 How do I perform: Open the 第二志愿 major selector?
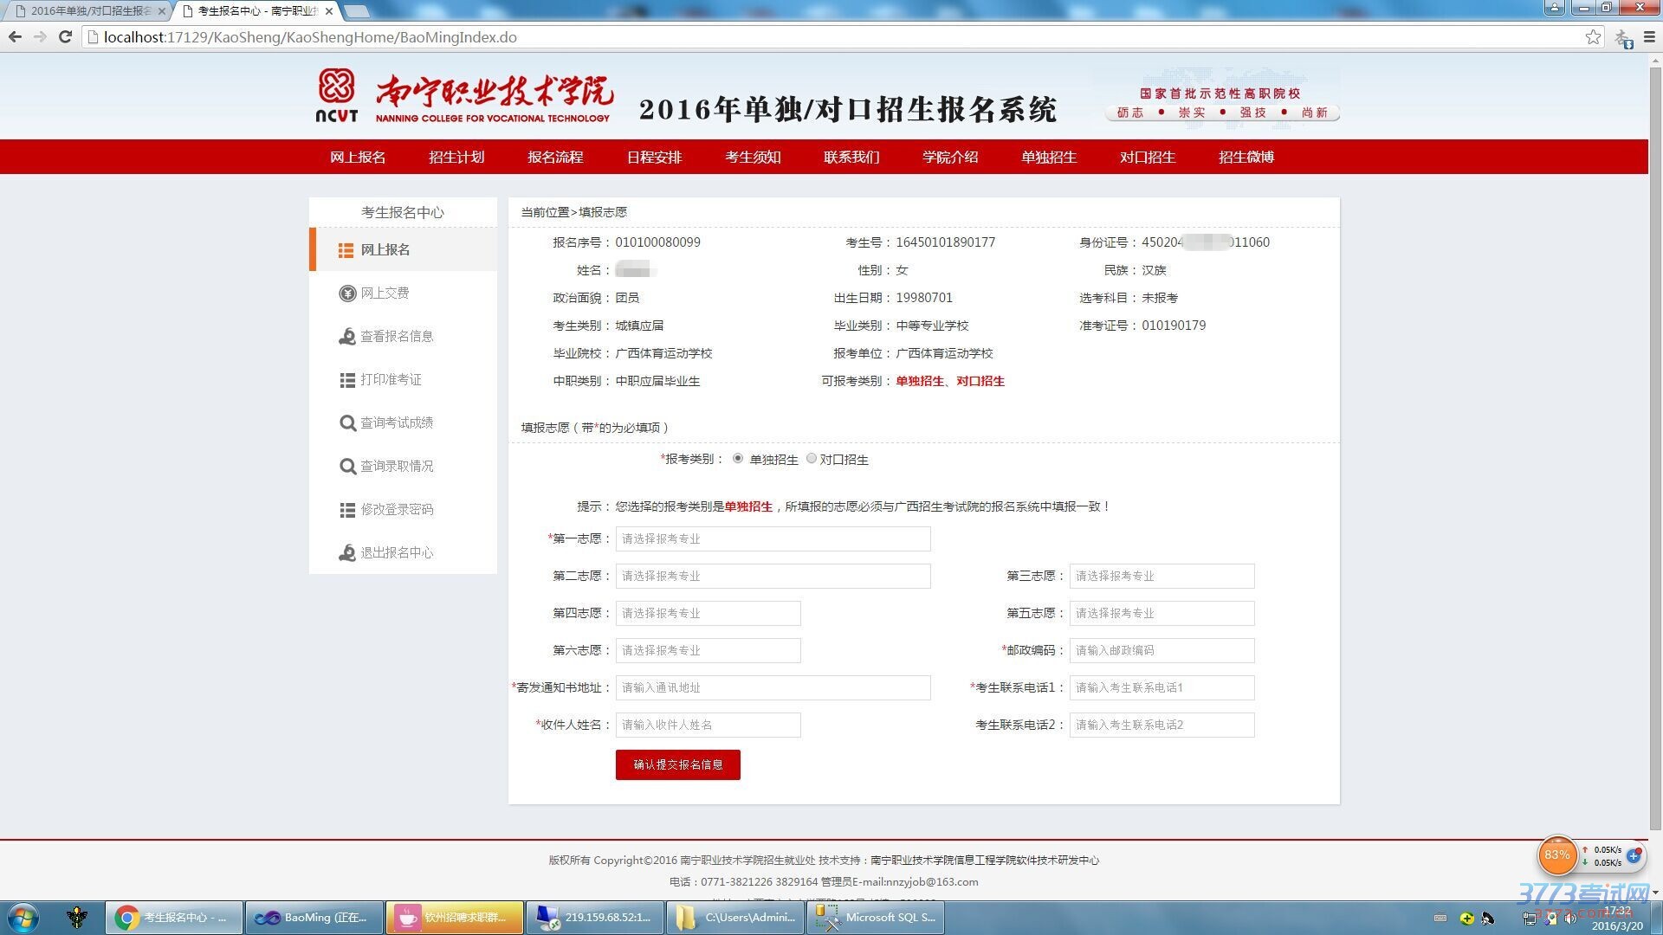point(773,576)
